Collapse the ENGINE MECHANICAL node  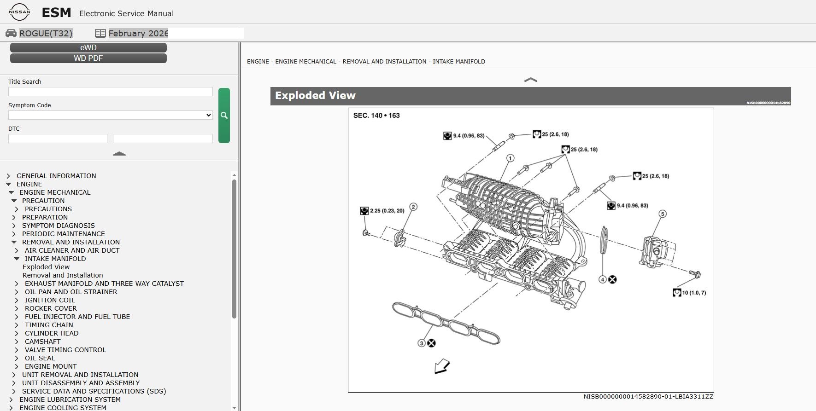11,192
